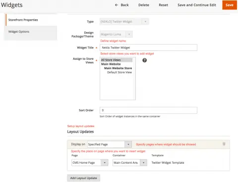Open the Magento Luma theme dropdown

[x=116, y=34]
